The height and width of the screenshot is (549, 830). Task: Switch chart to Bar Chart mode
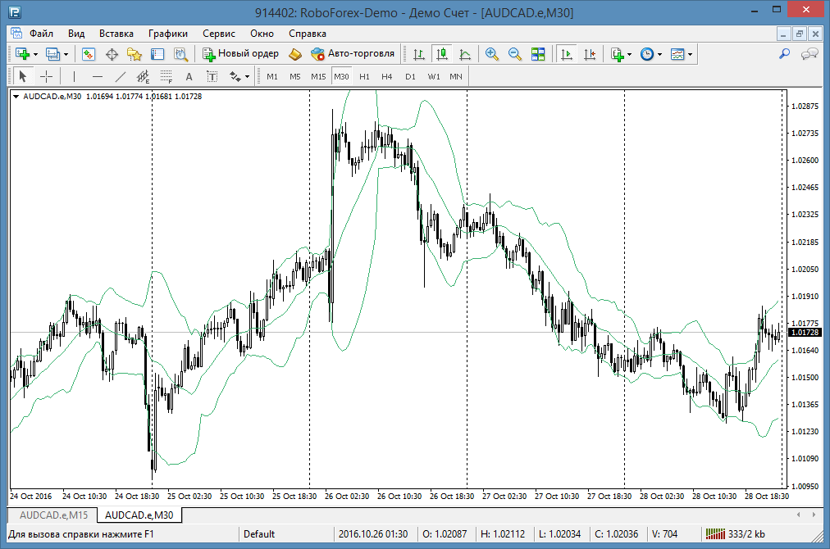coord(419,54)
